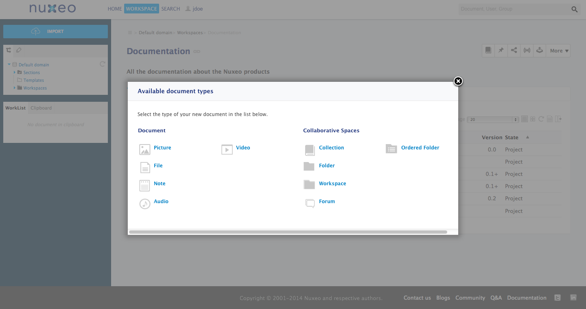Select the Picture document type icon

coord(145,149)
